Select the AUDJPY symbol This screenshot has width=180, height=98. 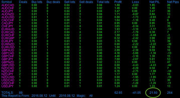click(7, 11)
